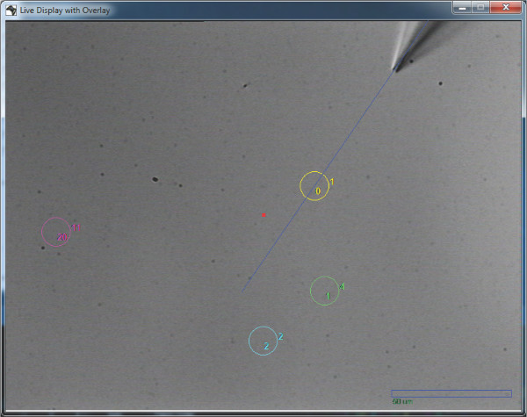Click the pipette tip in the image
The image size is (527, 417).
395,69
